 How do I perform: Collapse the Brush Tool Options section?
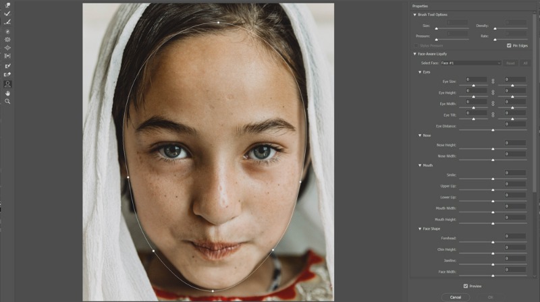415,15
